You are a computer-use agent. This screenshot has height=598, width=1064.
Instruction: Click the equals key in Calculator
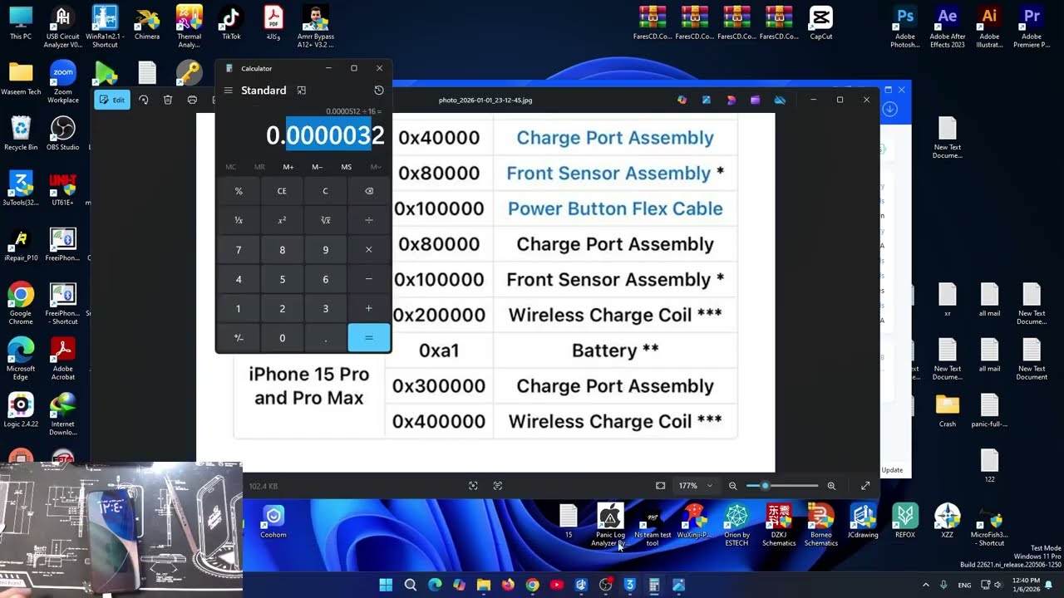369,338
